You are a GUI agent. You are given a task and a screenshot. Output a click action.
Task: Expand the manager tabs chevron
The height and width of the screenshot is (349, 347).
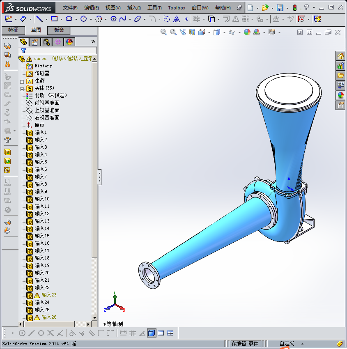(93, 41)
